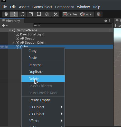Toggle Local handle rotation

click(x=86, y=14)
